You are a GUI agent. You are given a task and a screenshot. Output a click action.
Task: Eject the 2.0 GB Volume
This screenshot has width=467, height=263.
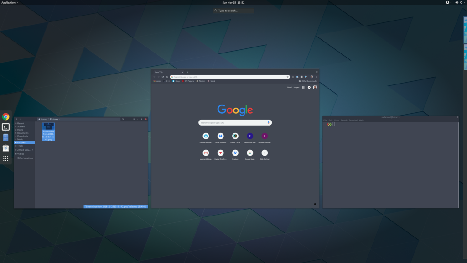coord(32,150)
